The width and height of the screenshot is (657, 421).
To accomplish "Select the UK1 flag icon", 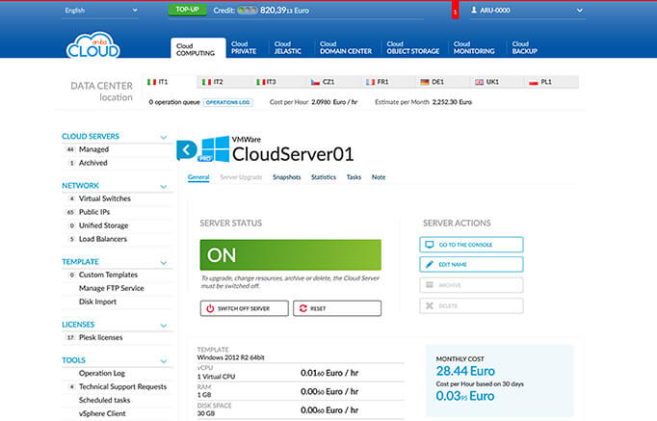I will tap(479, 82).
